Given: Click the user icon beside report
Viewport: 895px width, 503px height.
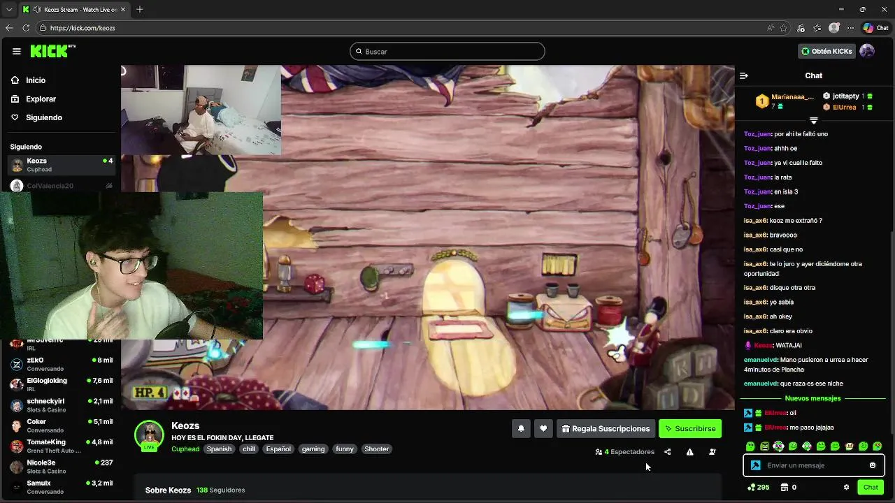Looking at the screenshot, I should [713, 452].
